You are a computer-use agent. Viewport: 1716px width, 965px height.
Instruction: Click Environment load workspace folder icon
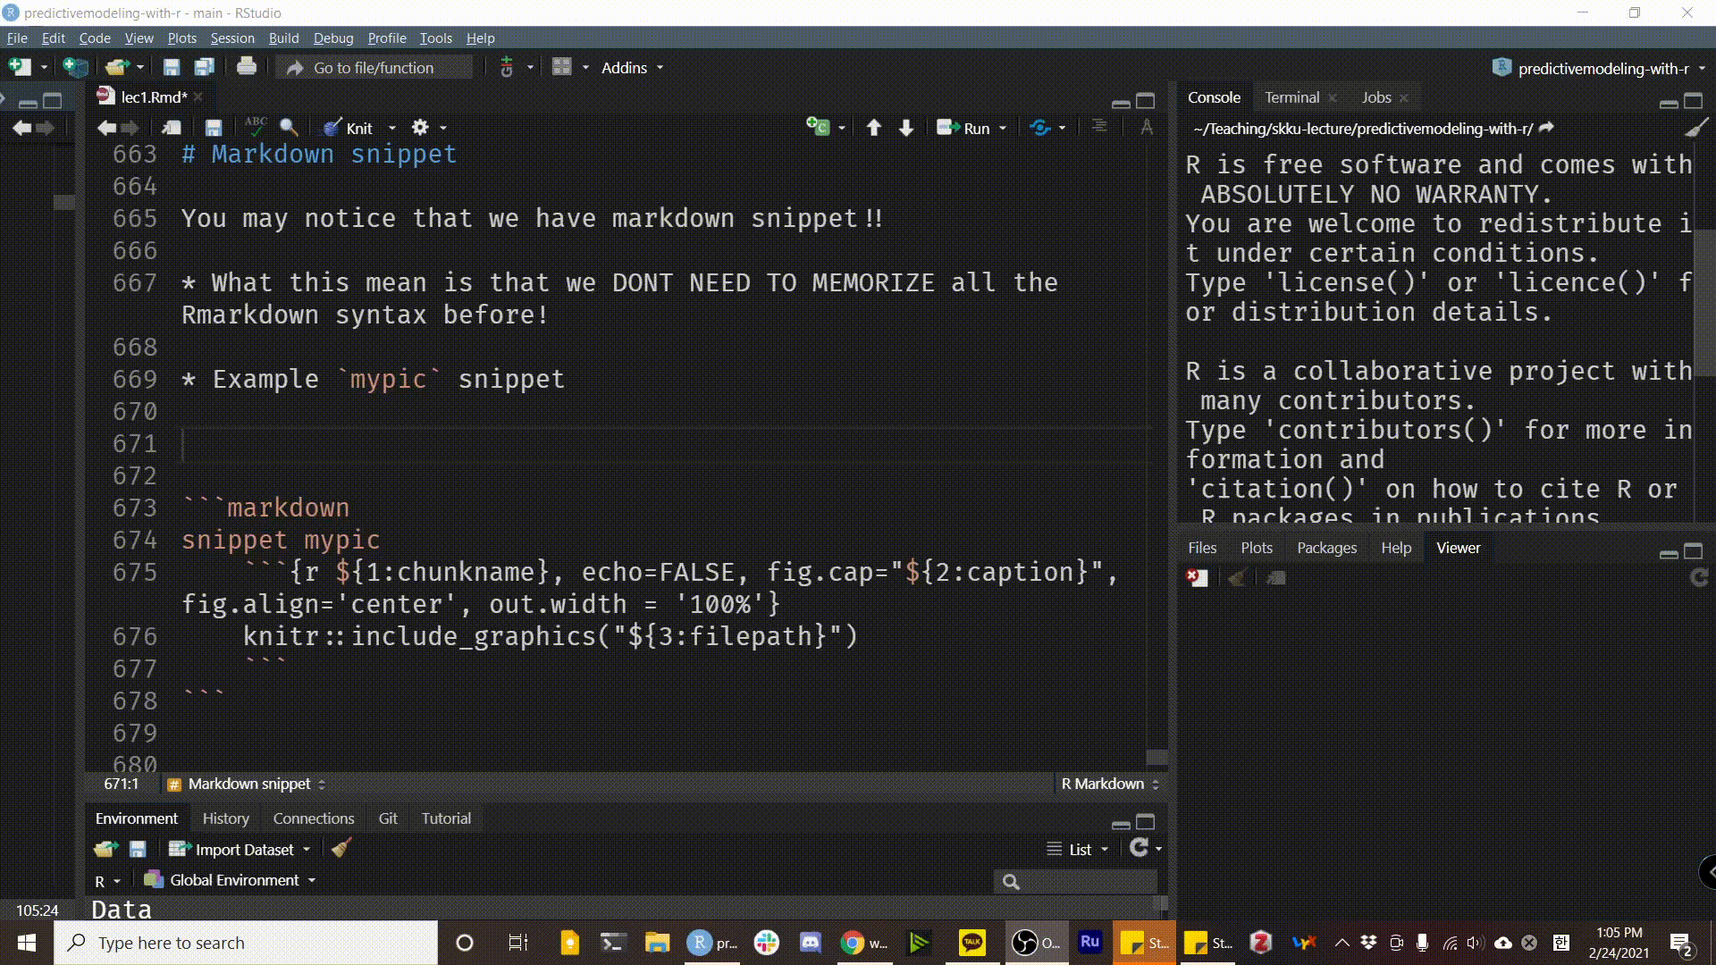point(105,849)
